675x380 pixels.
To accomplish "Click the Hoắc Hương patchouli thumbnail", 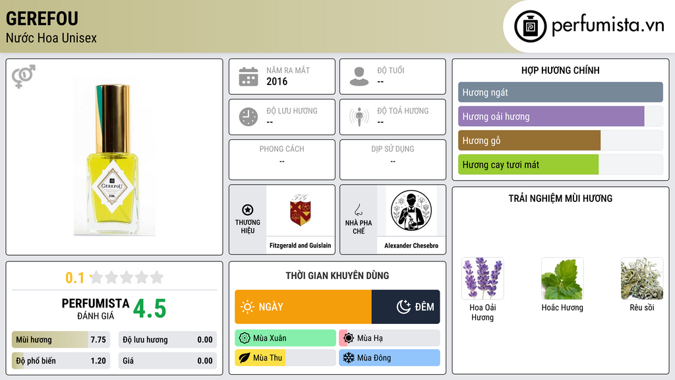I will [562, 278].
